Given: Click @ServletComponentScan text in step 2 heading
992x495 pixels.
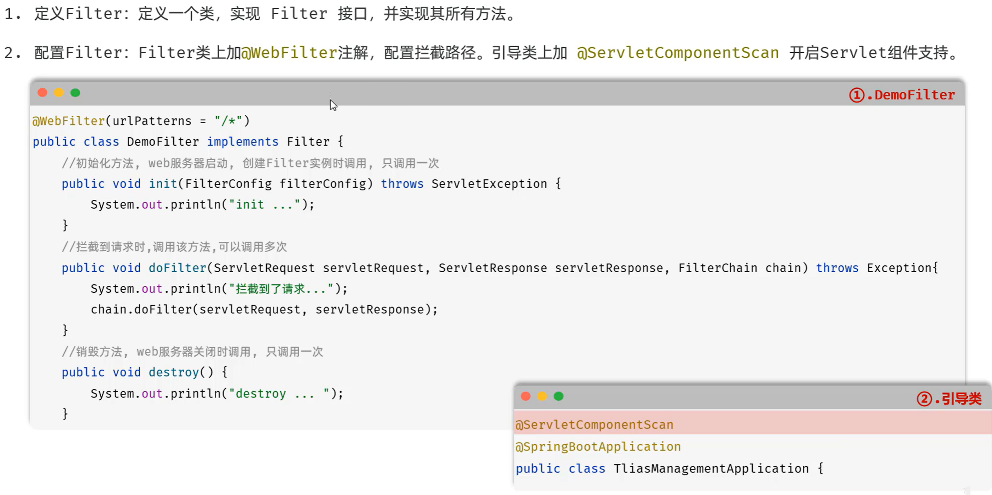Looking at the screenshot, I should pyautogui.click(x=678, y=53).
